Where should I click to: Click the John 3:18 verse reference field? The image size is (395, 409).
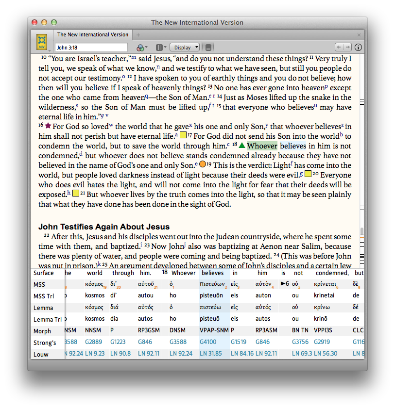[x=91, y=48]
